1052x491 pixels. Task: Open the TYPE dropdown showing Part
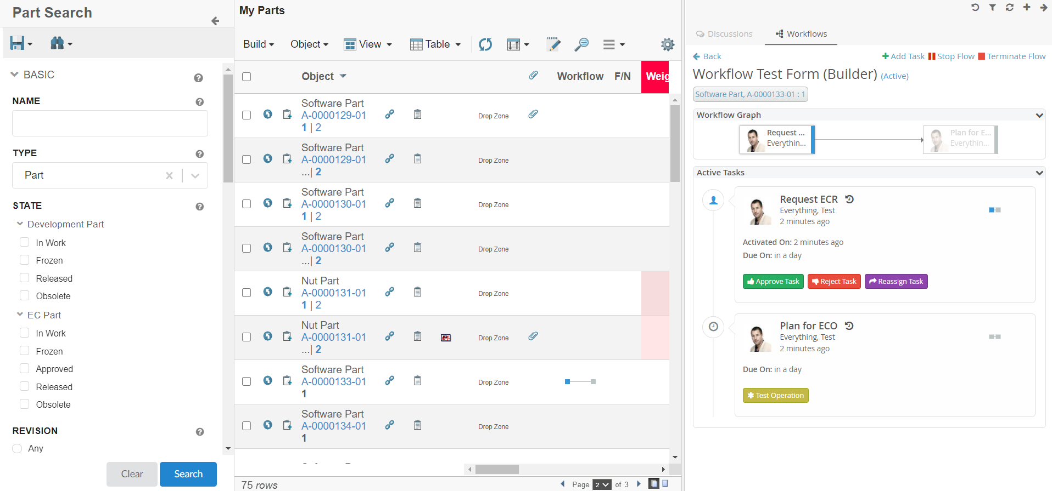pyautogui.click(x=195, y=175)
